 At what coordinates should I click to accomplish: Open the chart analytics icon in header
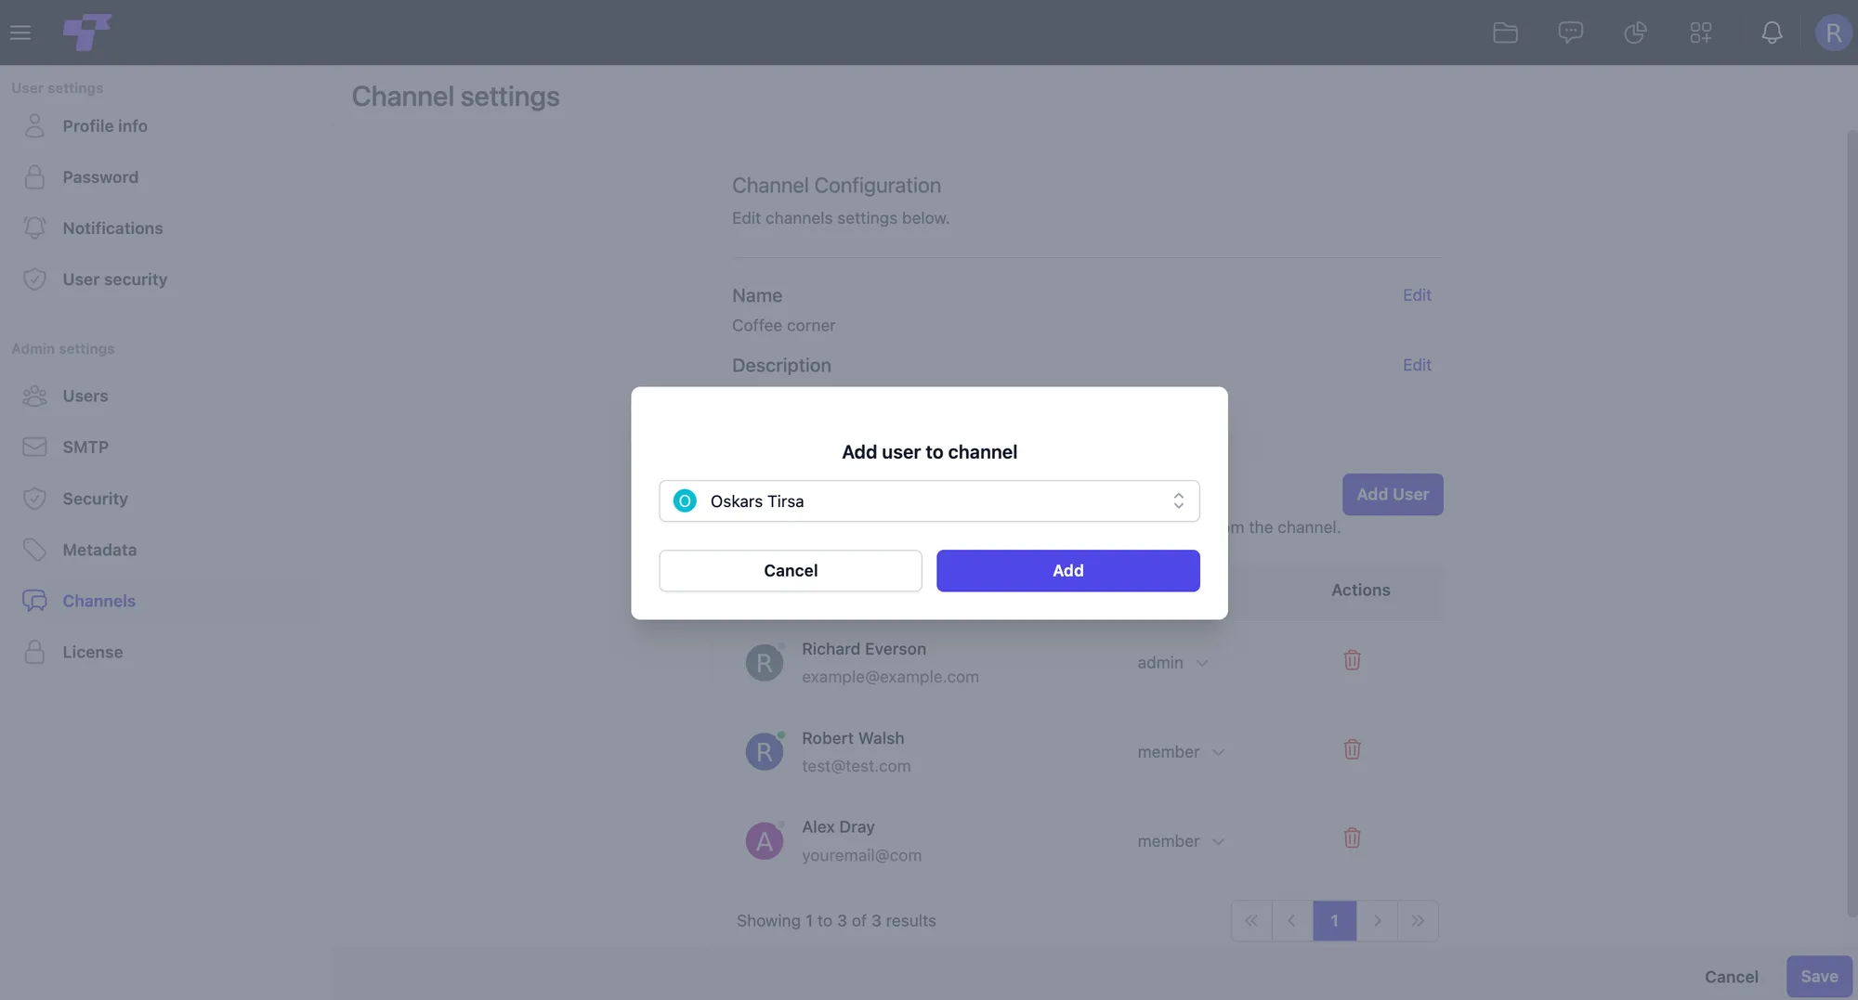pyautogui.click(x=1635, y=32)
